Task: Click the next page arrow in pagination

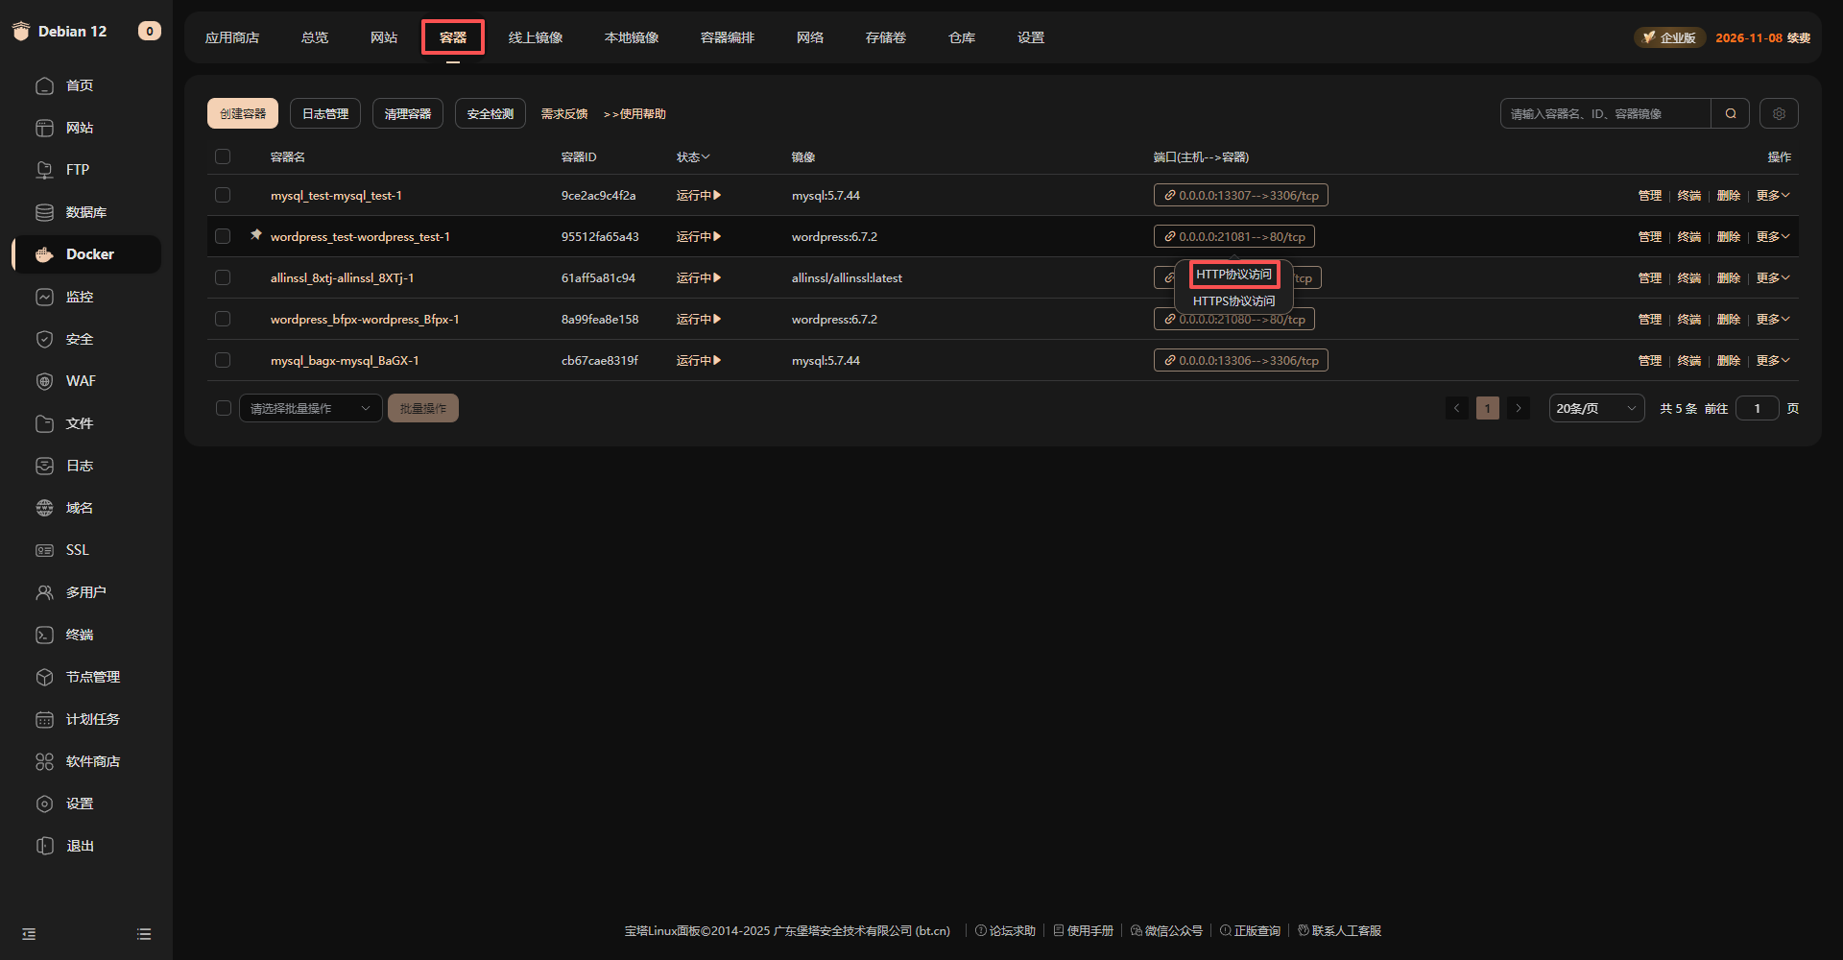Action: pyautogui.click(x=1519, y=408)
